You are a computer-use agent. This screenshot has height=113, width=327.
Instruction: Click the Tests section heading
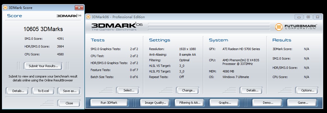(98, 40)
